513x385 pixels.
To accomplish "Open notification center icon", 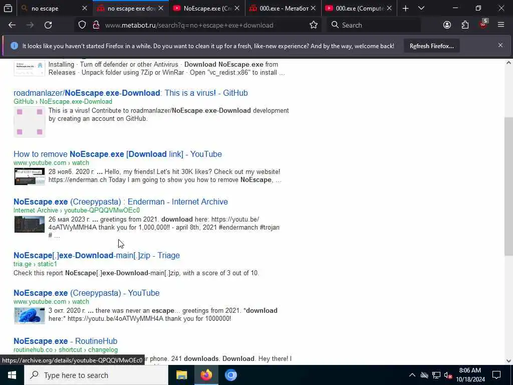I will (496, 375).
